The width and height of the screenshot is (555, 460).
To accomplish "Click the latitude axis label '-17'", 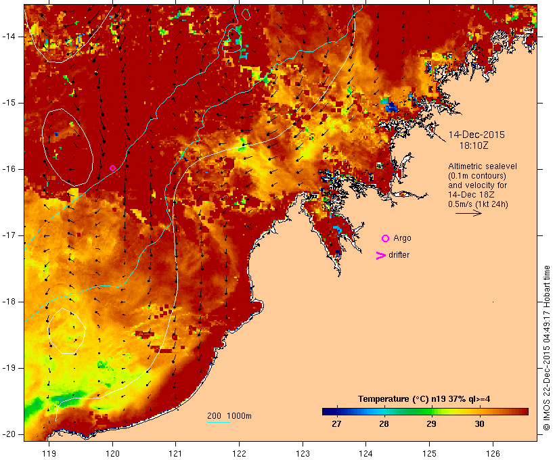I will click(x=9, y=235).
